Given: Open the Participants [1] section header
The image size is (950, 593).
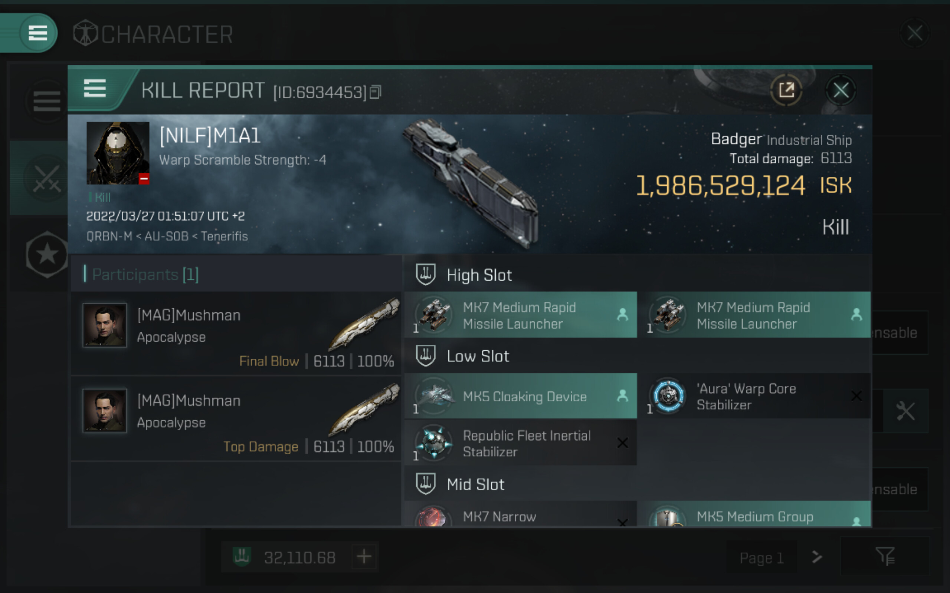Looking at the screenshot, I should 145,275.
